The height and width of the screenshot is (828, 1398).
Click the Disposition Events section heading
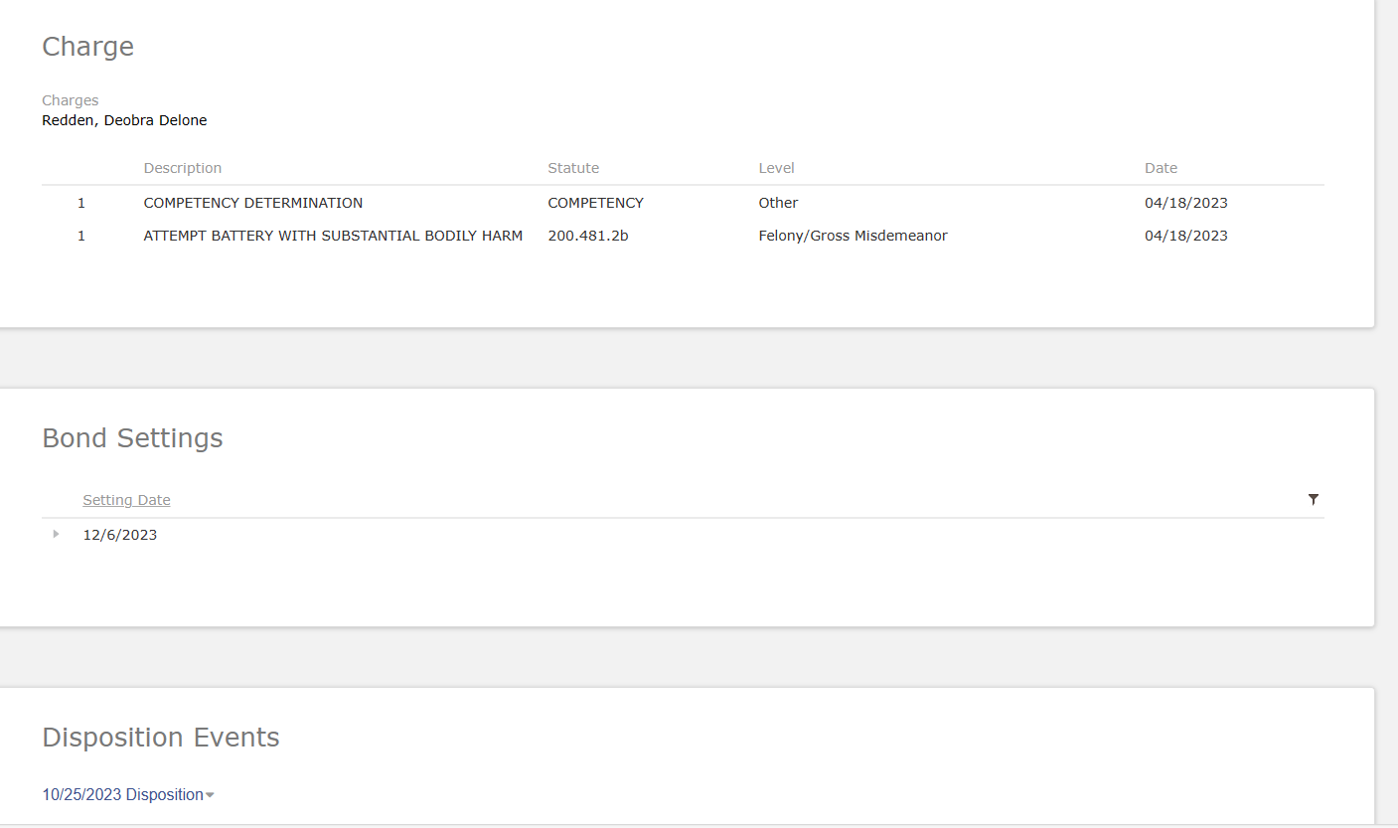[x=161, y=738]
